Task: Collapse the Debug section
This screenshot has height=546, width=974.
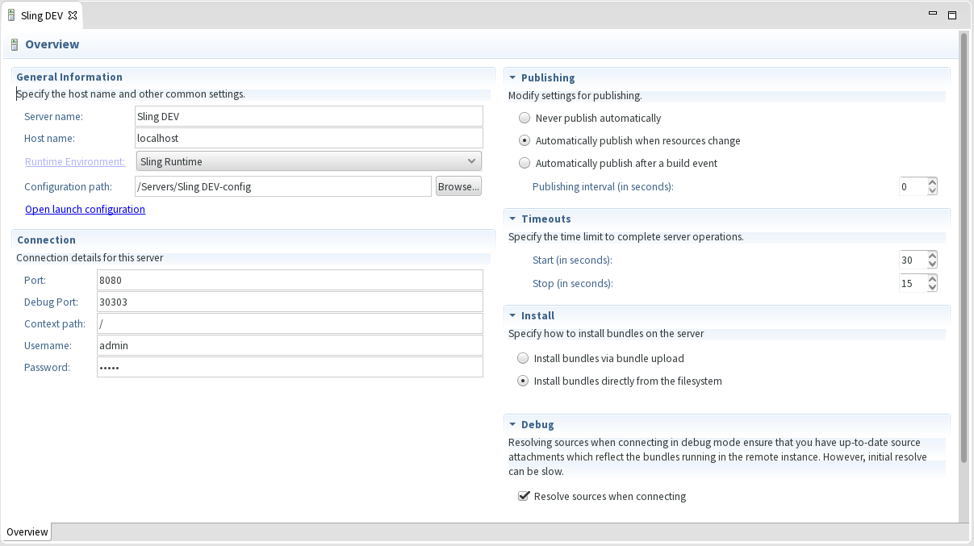Action: 512,425
